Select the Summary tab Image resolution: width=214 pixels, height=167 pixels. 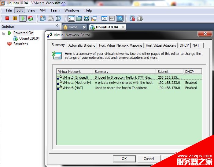pyautogui.click(x=58, y=45)
